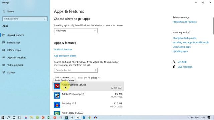Open Uninstalling apps help link

point(181,47)
